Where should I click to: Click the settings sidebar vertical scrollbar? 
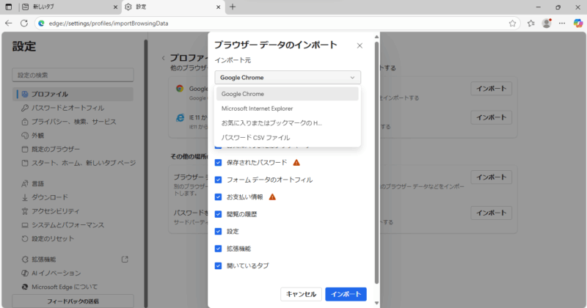(145, 172)
